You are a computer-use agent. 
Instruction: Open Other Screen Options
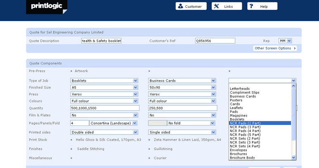pyautogui.click(x=275, y=48)
